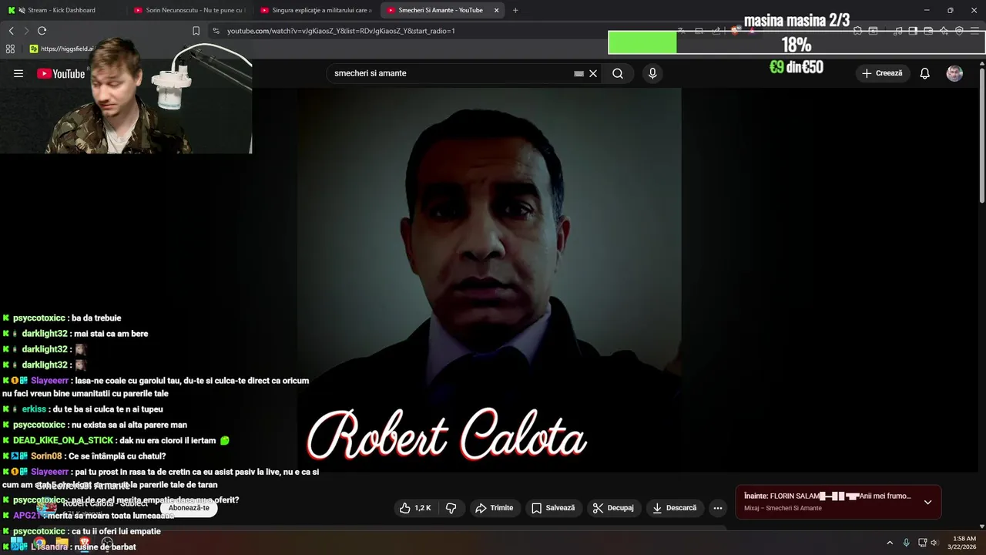Switch to Singura explicație a militarului tab
Viewport: 986px width, 555px height.
tap(317, 10)
